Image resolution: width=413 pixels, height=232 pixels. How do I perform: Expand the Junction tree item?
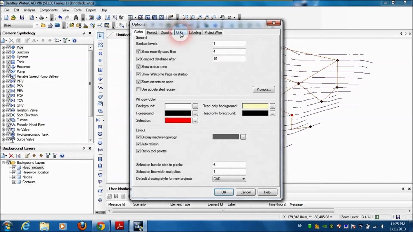[4, 52]
